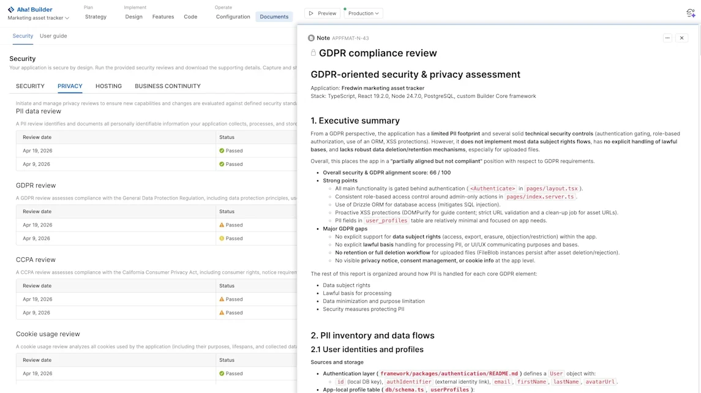Image resolution: width=701 pixels, height=393 pixels.
Task: Open the Design menu
Action: (x=133, y=17)
